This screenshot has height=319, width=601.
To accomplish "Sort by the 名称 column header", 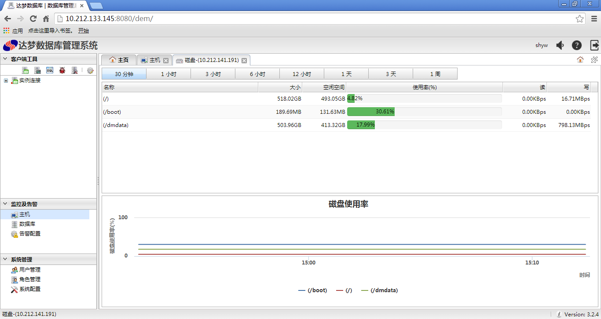I will tap(180, 87).
